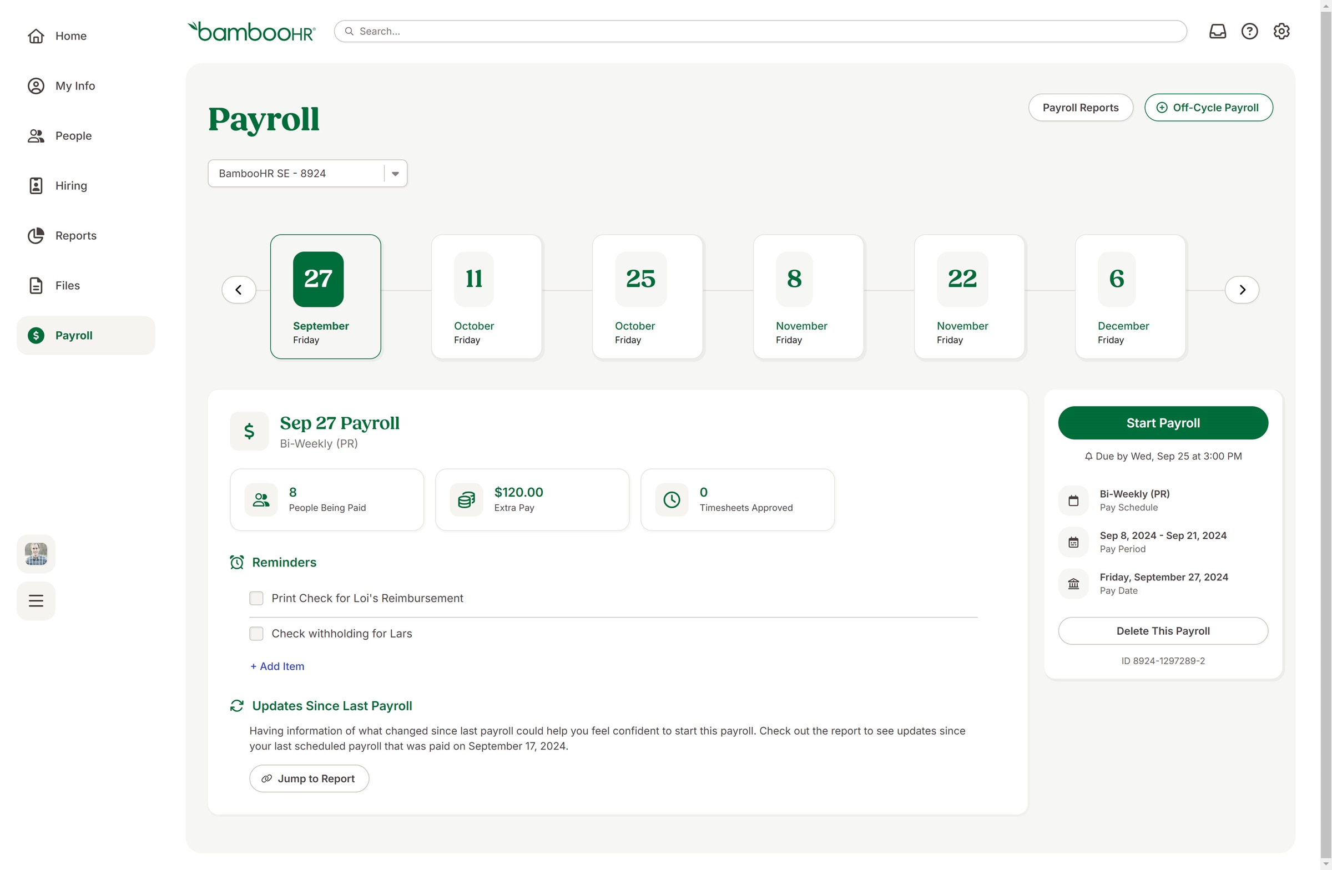Click the People Being Paid icon
Image resolution: width=1332 pixels, height=870 pixels.
261,499
